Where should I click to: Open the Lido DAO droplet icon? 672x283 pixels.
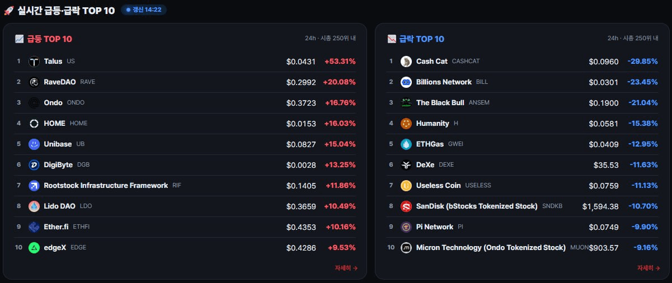click(34, 206)
